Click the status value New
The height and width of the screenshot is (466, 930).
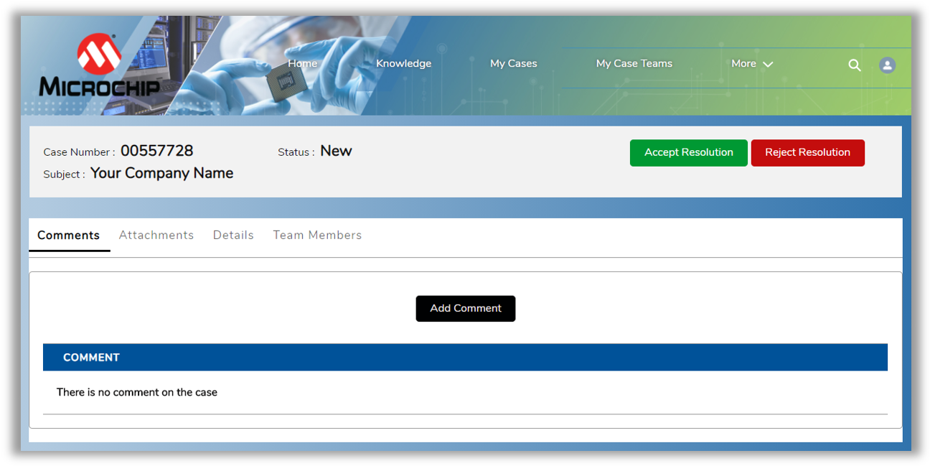coord(336,151)
